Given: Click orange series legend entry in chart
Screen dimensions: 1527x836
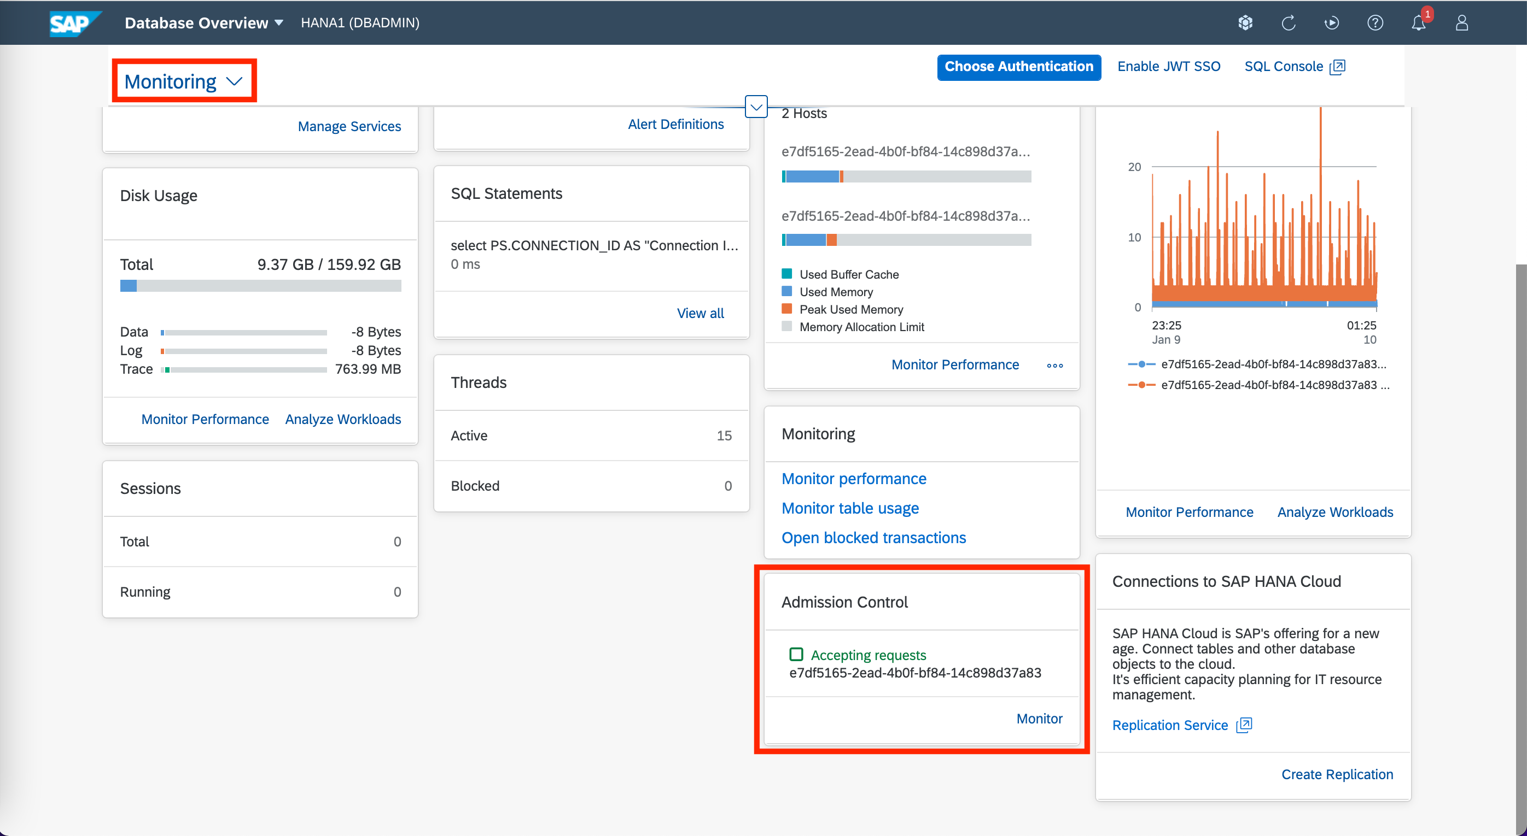Looking at the screenshot, I should [x=1258, y=385].
